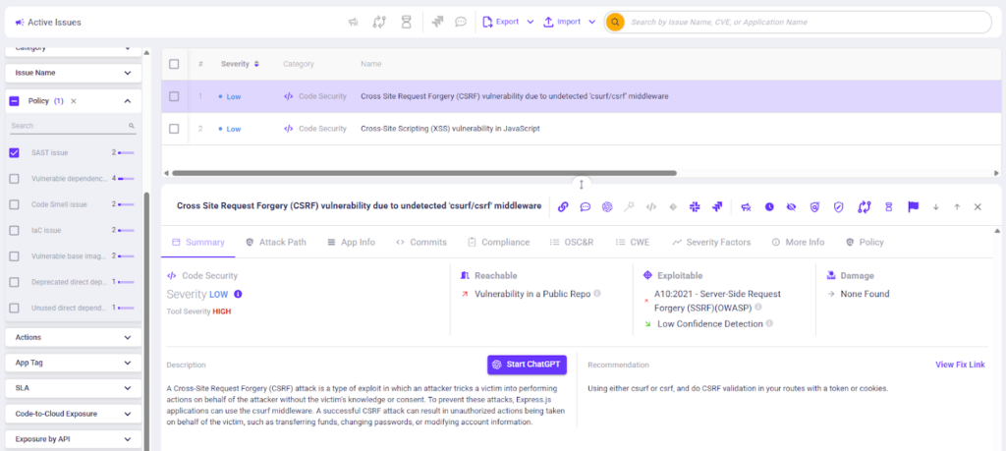Viewport: 1006px width, 451px height.
Task: Go to previous issue with up arrow
Action: pyautogui.click(x=957, y=206)
